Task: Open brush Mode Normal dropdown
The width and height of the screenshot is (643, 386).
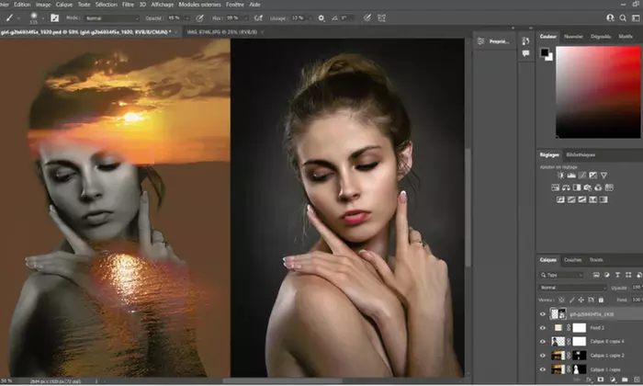Action: coord(112,18)
